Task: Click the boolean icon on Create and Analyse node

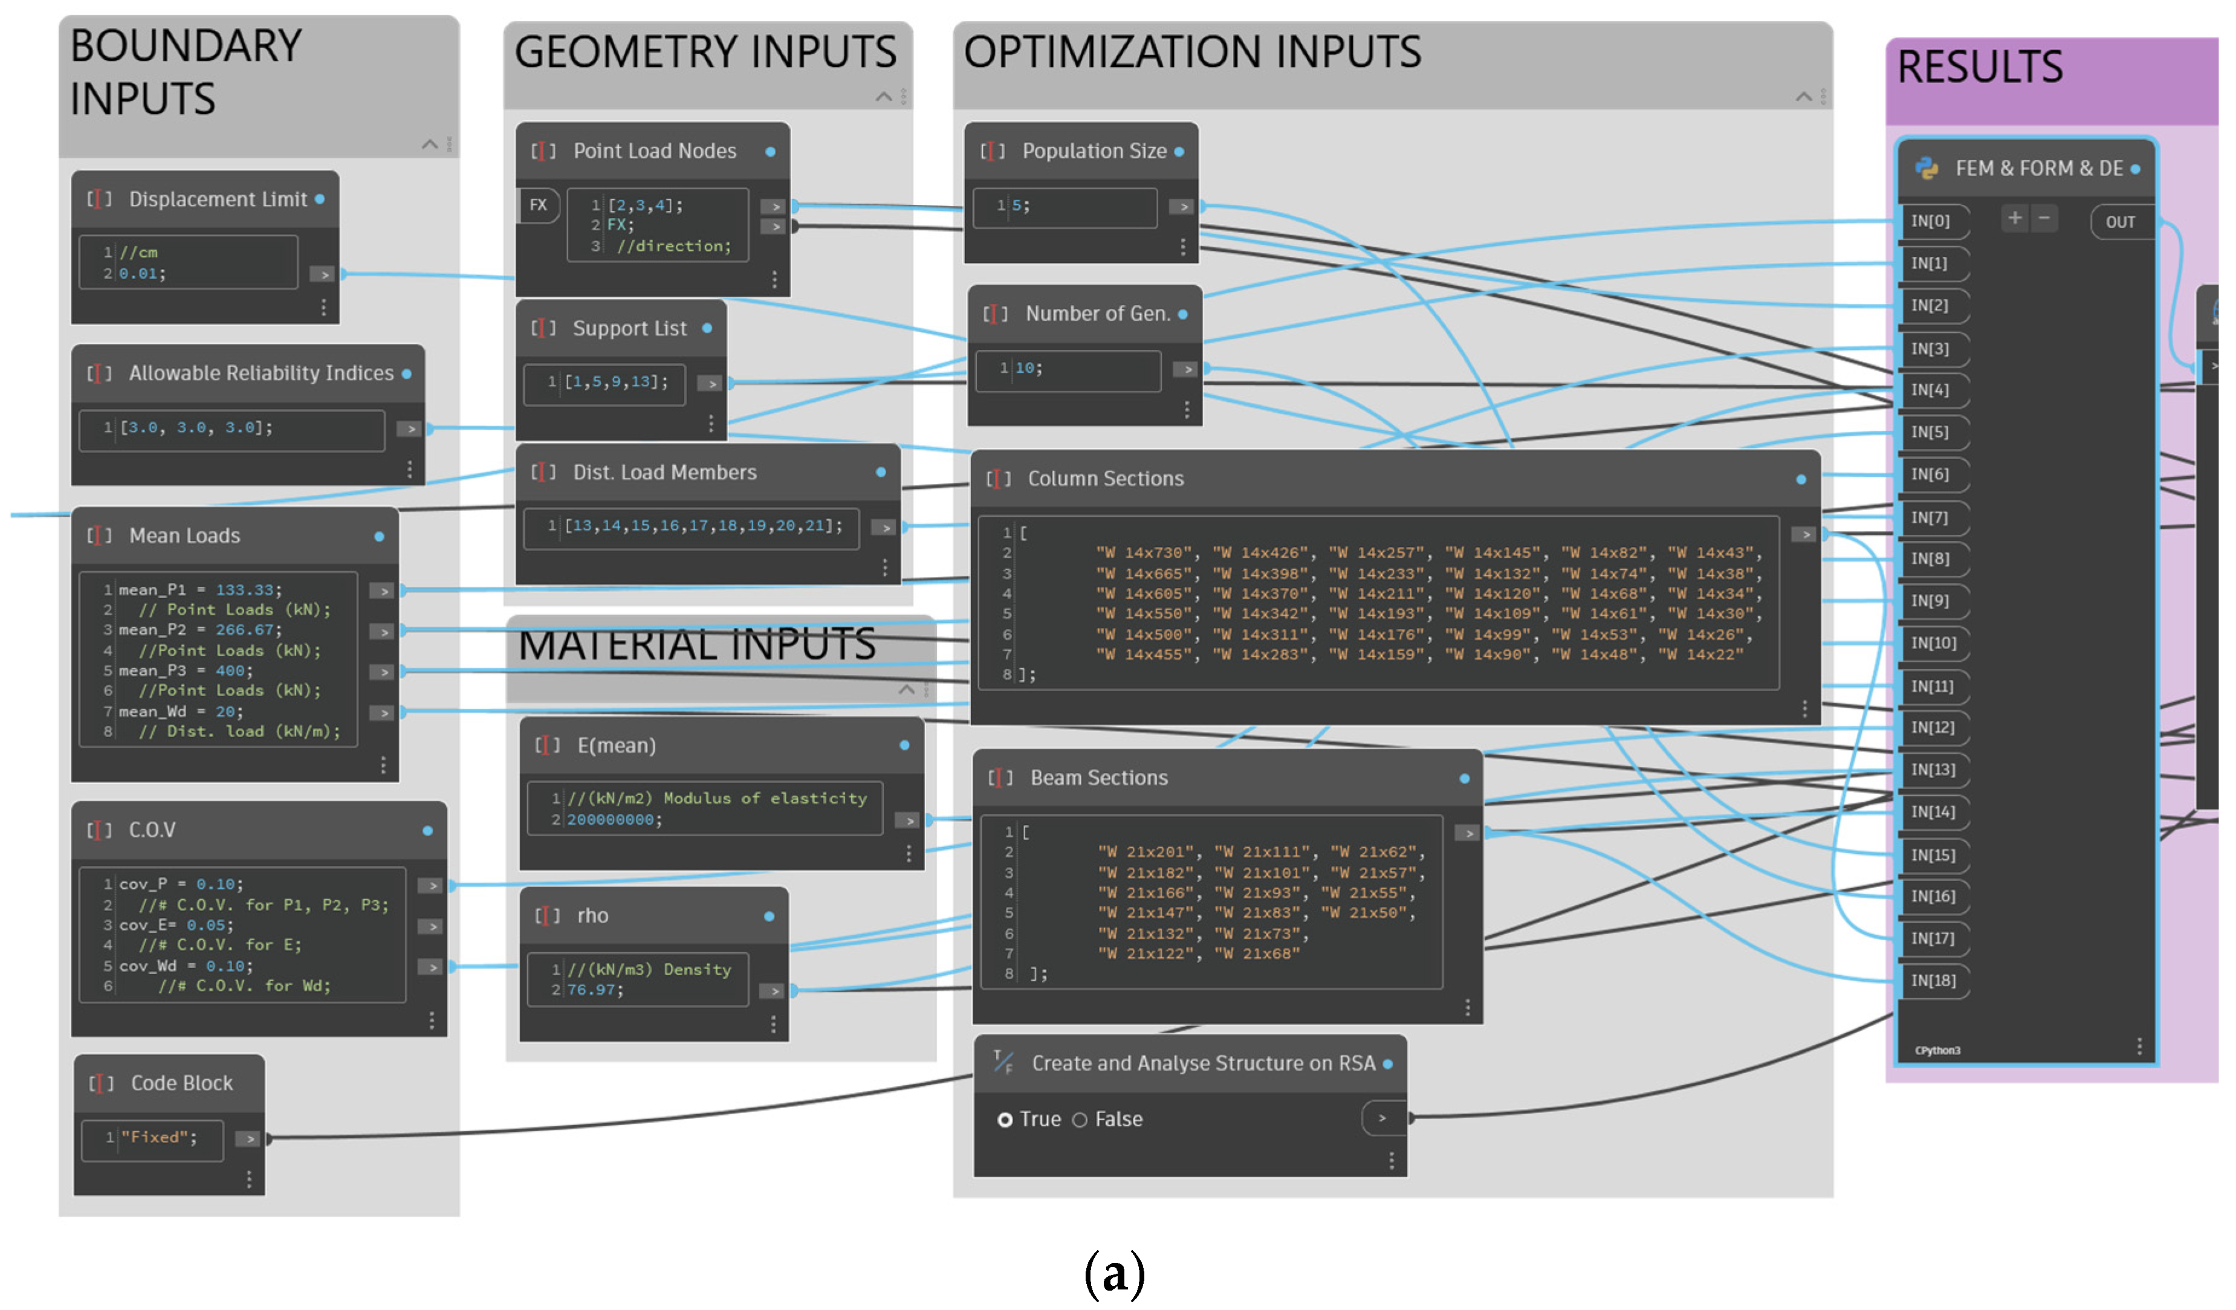Action: [x=1003, y=1062]
